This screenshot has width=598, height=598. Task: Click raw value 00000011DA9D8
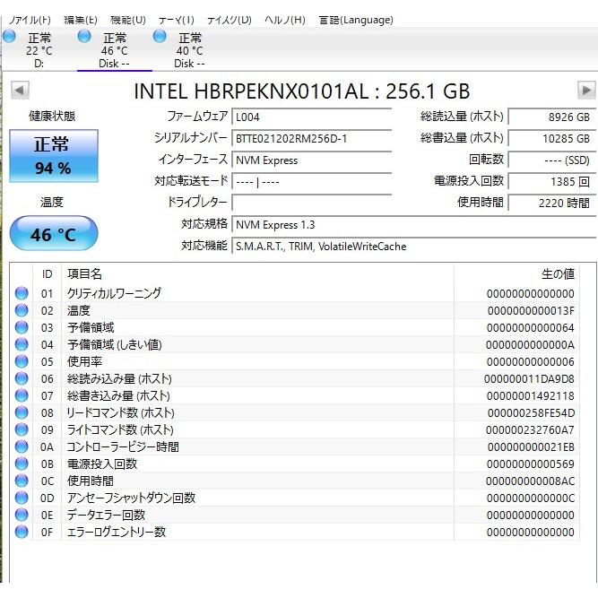529,379
